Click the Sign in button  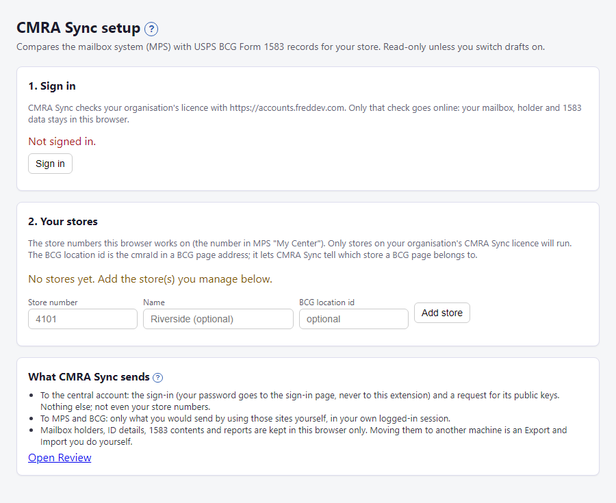coord(50,164)
